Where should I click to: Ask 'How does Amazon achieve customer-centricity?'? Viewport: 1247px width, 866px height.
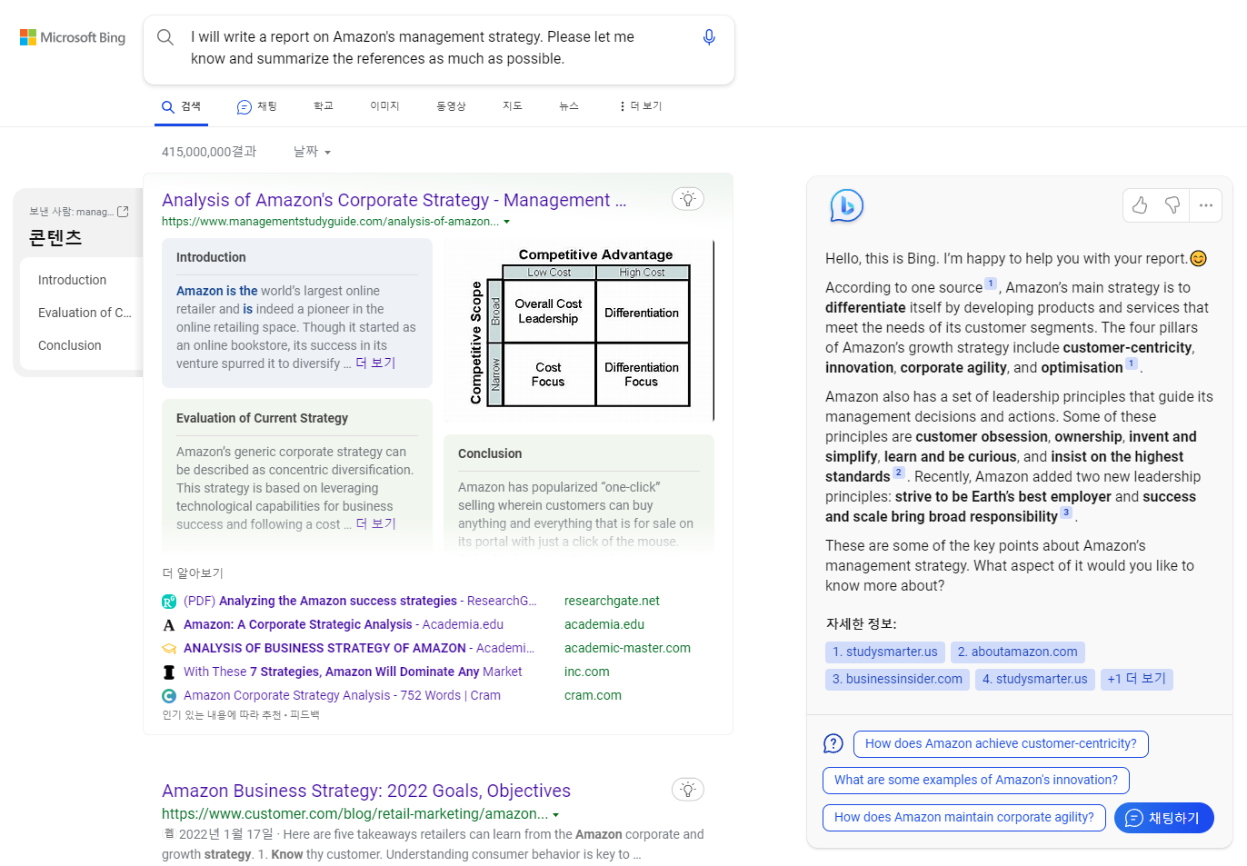(x=1001, y=743)
